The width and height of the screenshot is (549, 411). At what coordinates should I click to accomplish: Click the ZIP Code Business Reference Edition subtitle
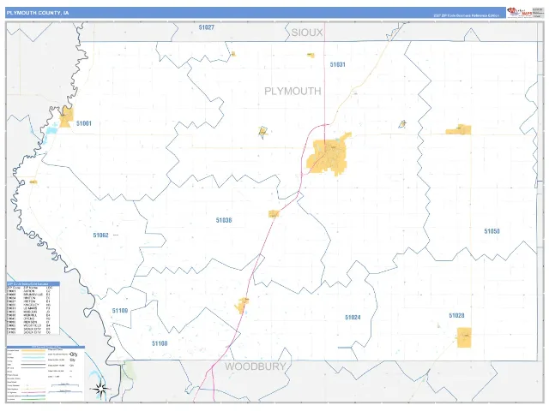[x=467, y=15]
